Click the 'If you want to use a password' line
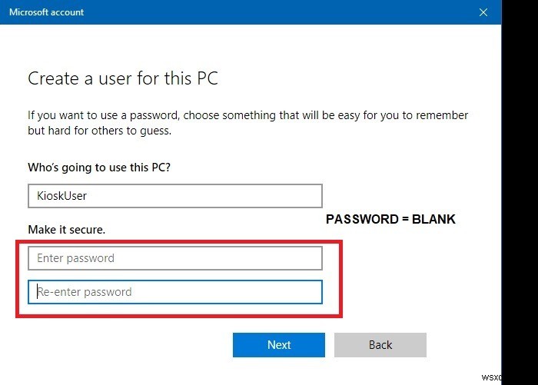The image size is (538, 385). (247, 115)
